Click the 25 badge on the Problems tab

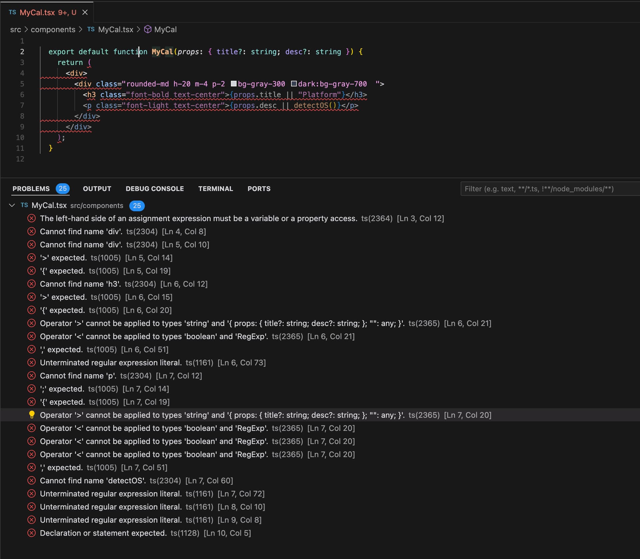tap(63, 188)
